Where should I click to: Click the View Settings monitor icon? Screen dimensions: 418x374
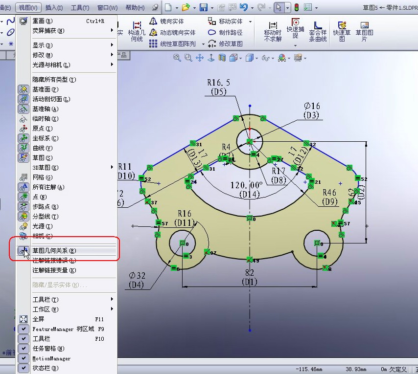tap(298, 58)
